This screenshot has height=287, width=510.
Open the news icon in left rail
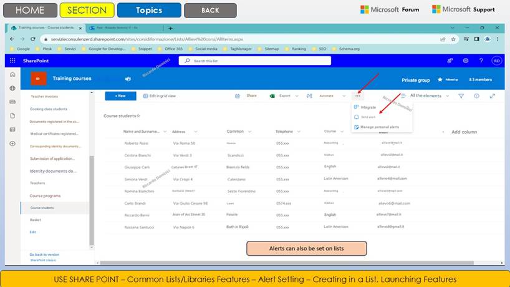pyautogui.click(x=12, y=102)
